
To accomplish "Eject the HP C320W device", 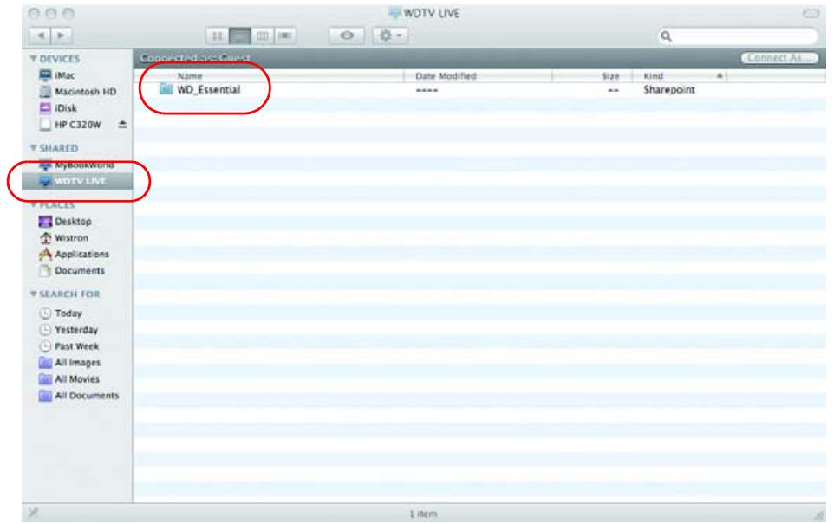I will 122,125.
